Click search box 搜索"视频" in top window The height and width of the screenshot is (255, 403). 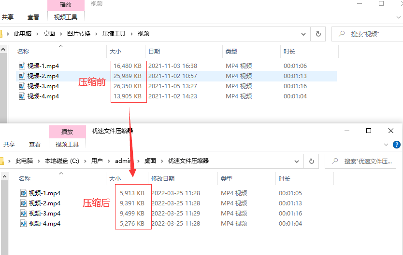click(368, 34)
